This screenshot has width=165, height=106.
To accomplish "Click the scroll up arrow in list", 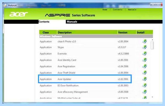I will click(x=152, y=40).
